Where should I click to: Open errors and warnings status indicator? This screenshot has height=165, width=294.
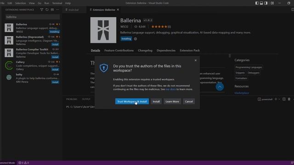(x=23, y=163)
